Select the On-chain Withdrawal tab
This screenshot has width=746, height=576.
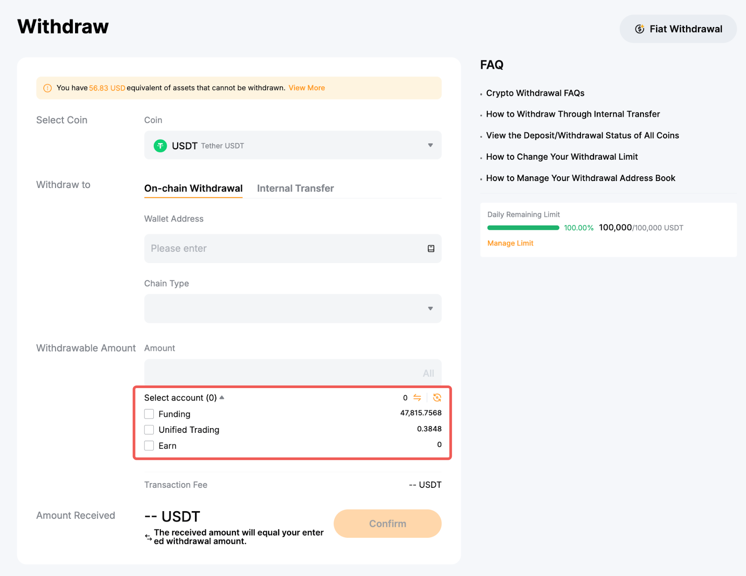193,188
